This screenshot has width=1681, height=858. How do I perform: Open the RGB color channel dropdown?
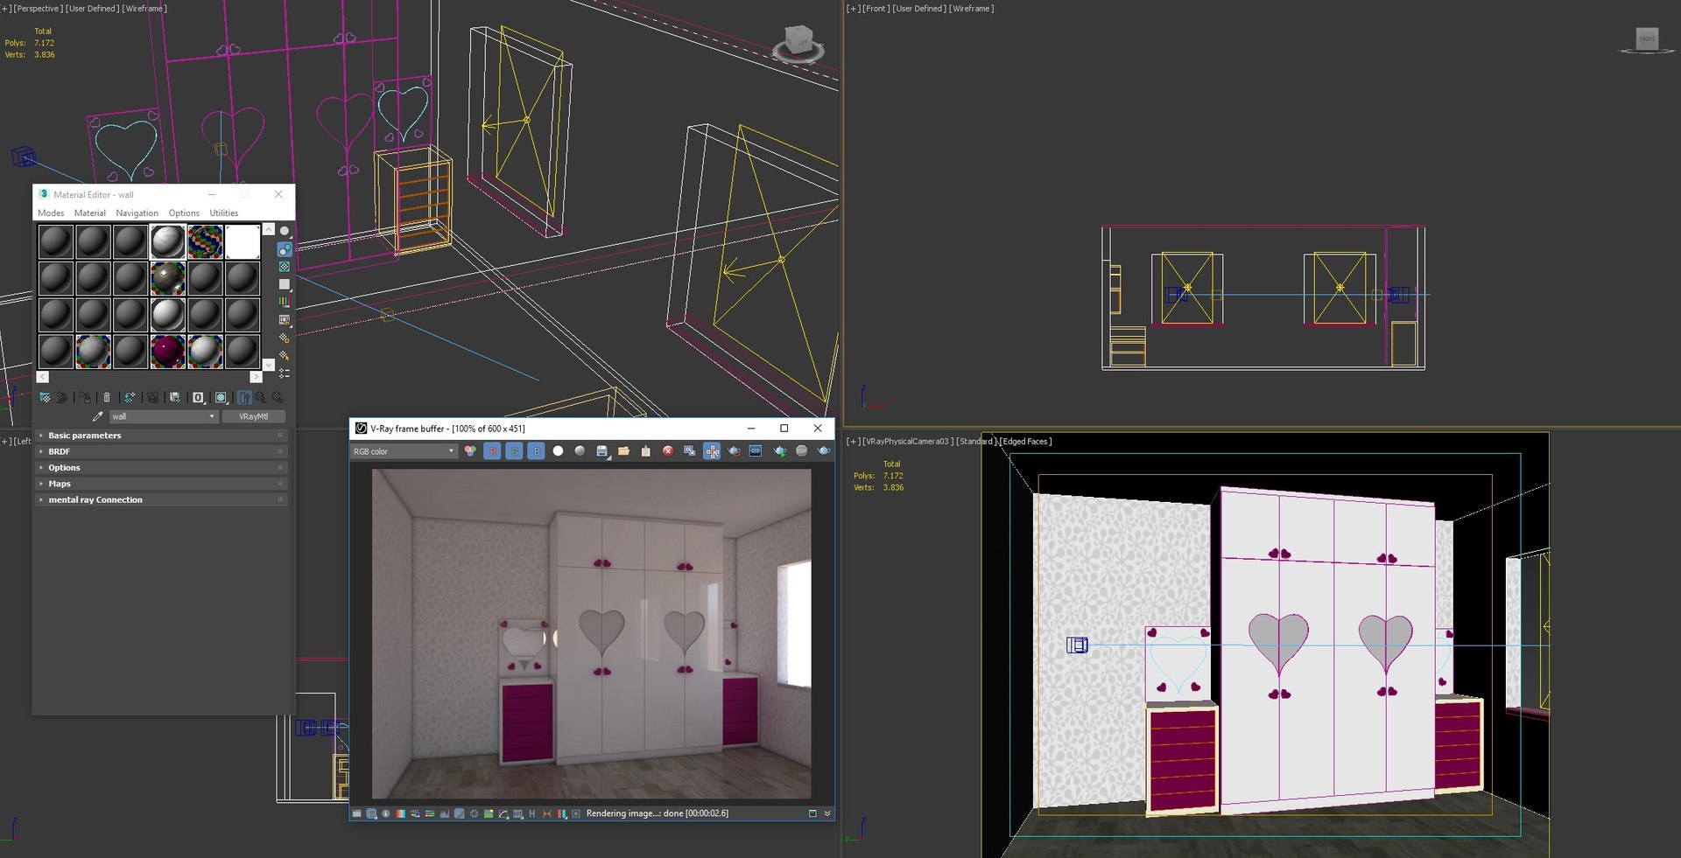(404, 451)
